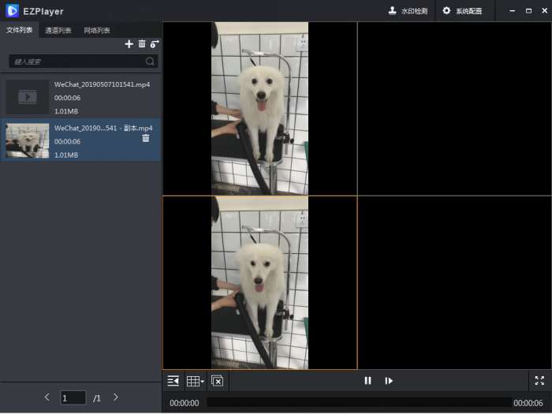Pause the video playback
552x414 pixels.
pos(367,381)
